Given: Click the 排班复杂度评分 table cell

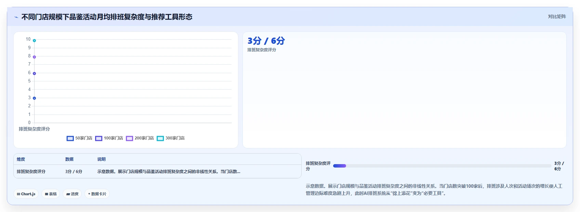Looking at the screenshot, I should pos(31,172).
